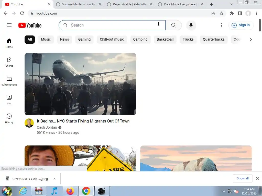Open YouTube hamburger guide menu
This screenshot has width=262, height=196.
coord(9,25)
